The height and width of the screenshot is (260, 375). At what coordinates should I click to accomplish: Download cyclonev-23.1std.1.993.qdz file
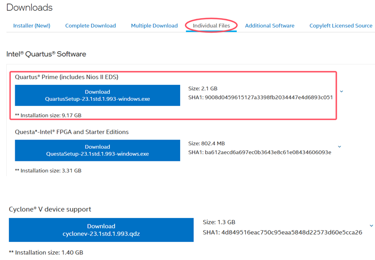101,230
